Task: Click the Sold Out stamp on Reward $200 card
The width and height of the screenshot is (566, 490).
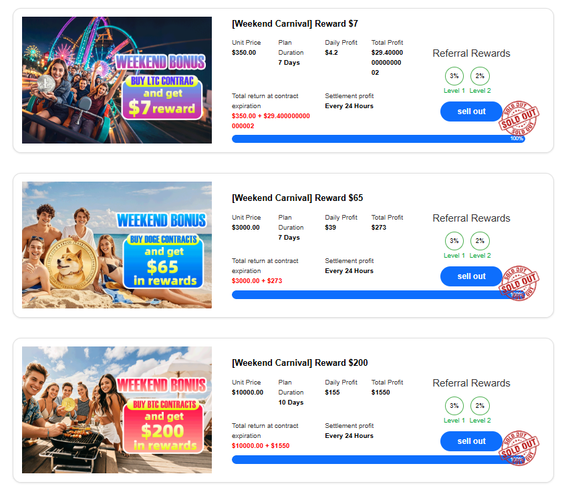Action: [520, 449]
